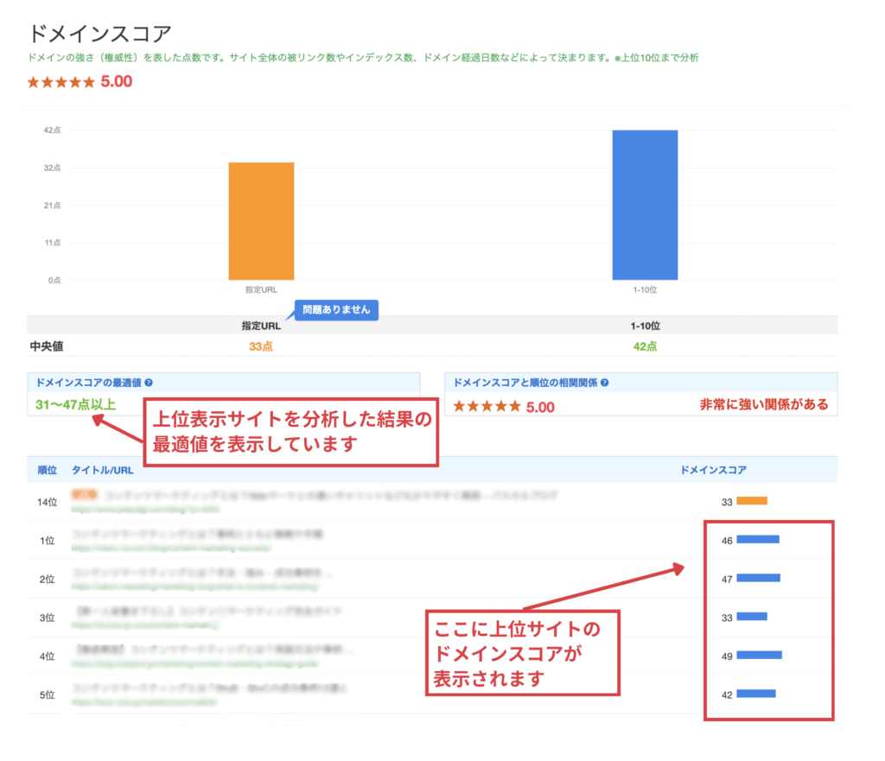885x761 pixels.
Task: Click the orange 指定URL chart bar
Action: coord(261,221)
